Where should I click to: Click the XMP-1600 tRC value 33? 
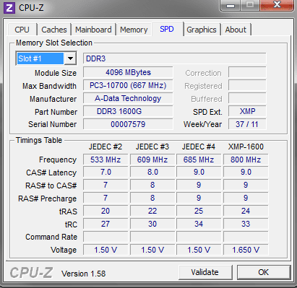coord(246,224)
